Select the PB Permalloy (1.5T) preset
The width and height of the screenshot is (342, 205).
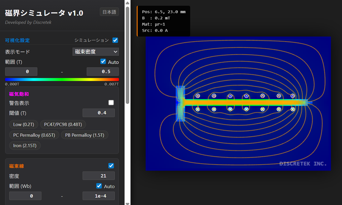(85, 135)
